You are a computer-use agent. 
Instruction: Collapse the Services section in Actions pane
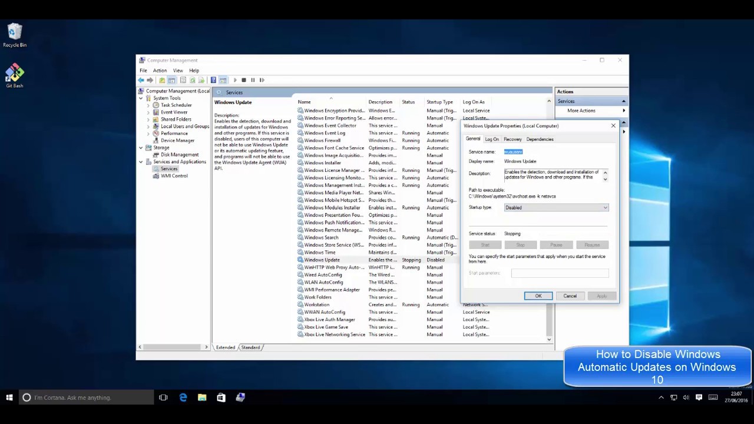pyautogui.click(x=623, y=101)
